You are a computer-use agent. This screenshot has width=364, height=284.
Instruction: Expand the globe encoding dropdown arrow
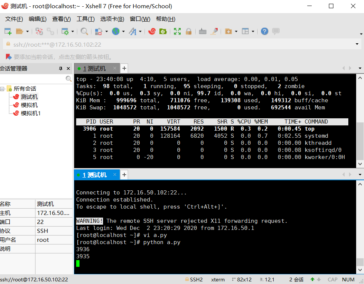[x=123, y=31]
